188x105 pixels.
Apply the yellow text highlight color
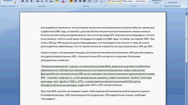point(57,1)
